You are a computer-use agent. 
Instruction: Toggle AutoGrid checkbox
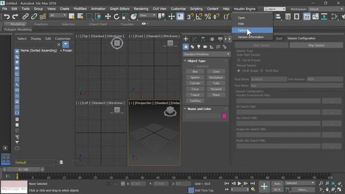click(x=194, y=66)
